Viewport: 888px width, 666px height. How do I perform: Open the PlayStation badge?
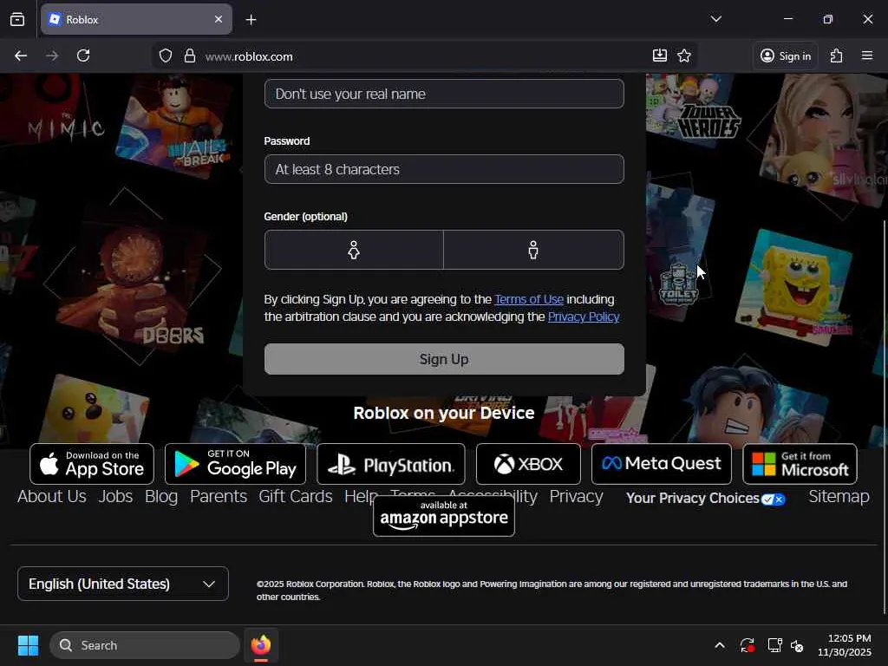click(391, 465)
